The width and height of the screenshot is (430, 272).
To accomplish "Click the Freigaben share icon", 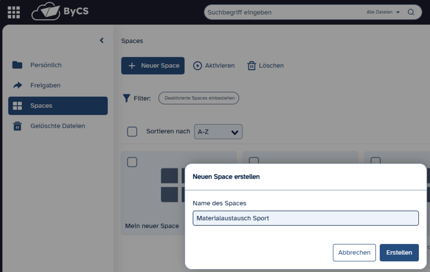I will [17, 85].
